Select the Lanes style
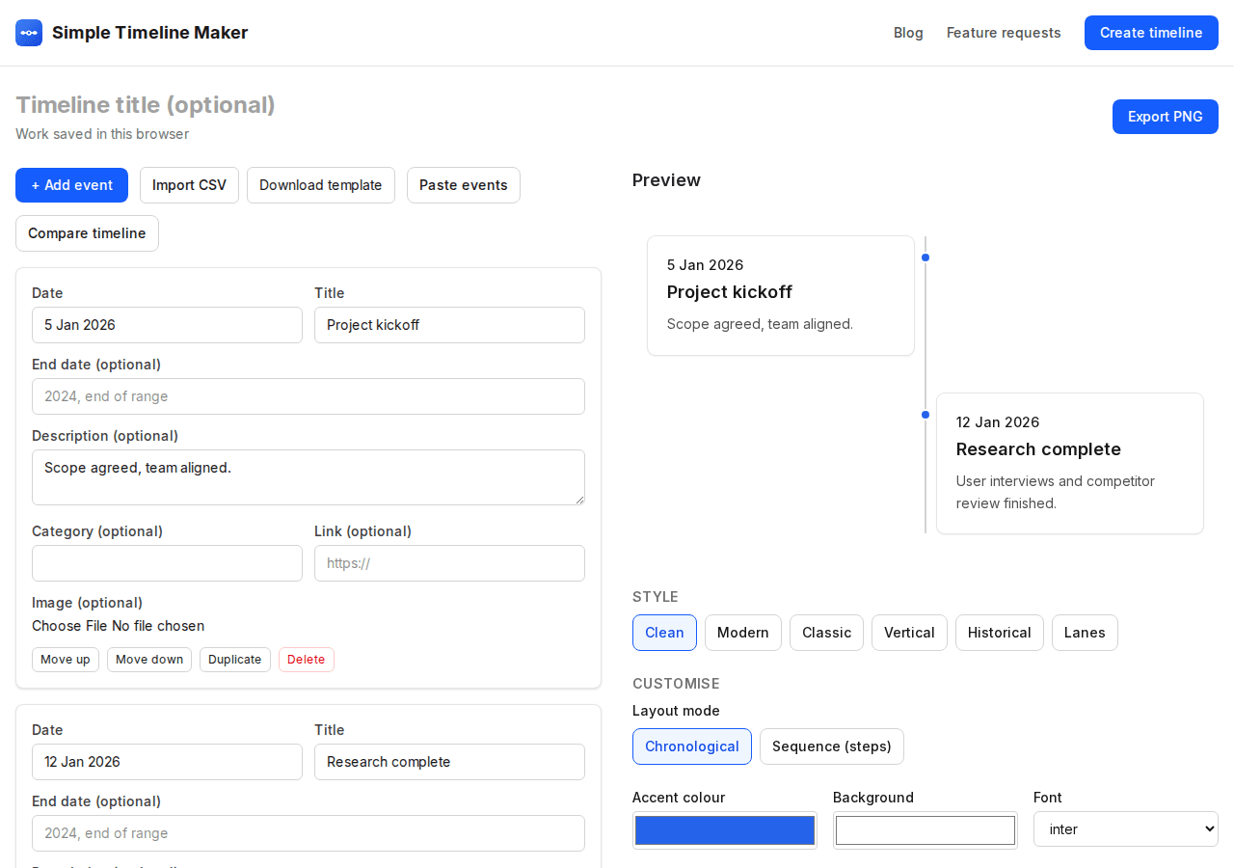The height and width of the screenshot is (868, 1234). pyautogui.click(x=1085, y=633)
